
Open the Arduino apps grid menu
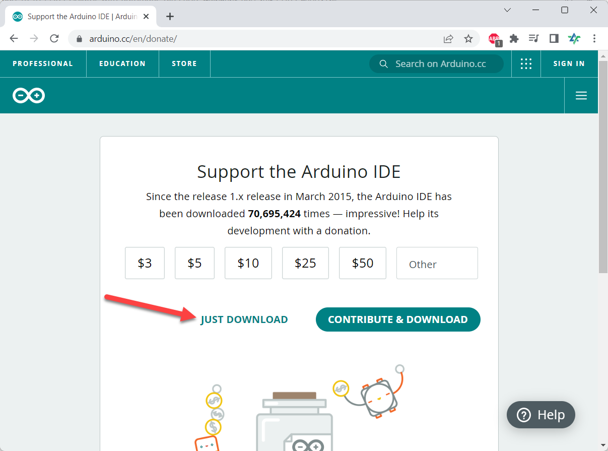click(526, 63)
